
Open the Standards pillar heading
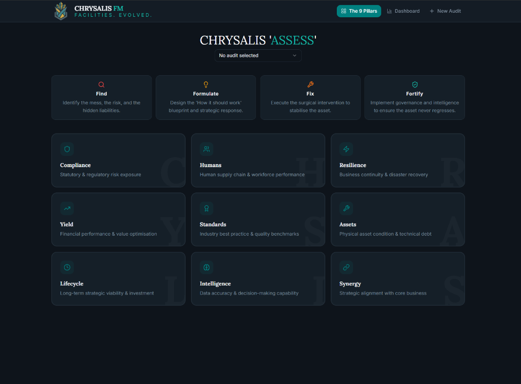coord(213,225)
